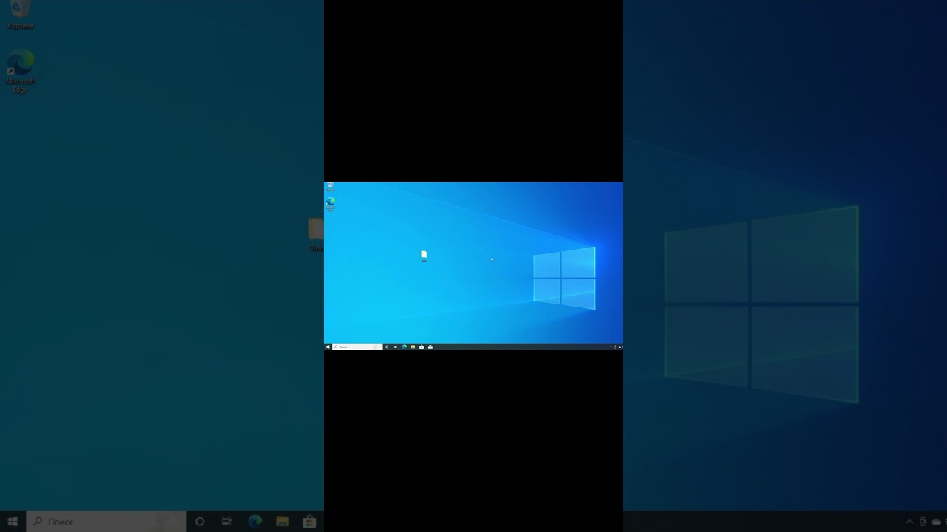Viewport: 947px width, 532px height.
Task: Open Microsoft Store in center desktop taskbar
Action: (x=422, y=347)
